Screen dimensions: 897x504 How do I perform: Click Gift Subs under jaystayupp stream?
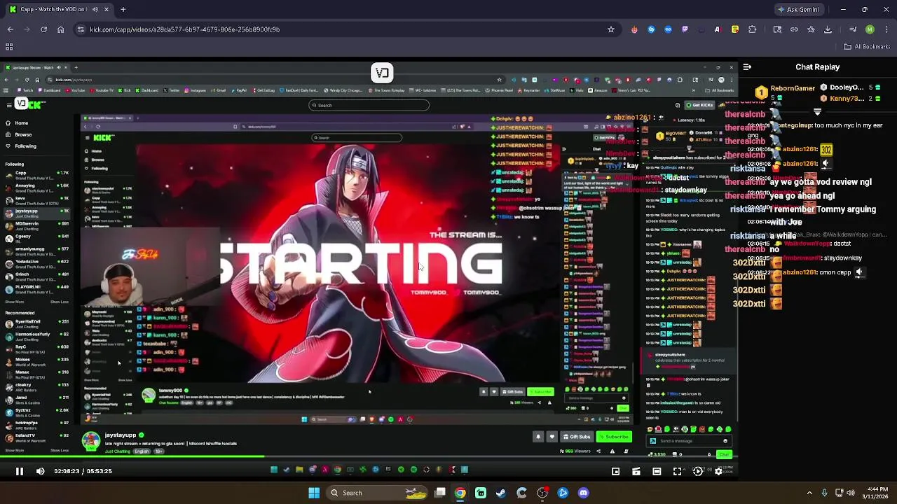577,437
